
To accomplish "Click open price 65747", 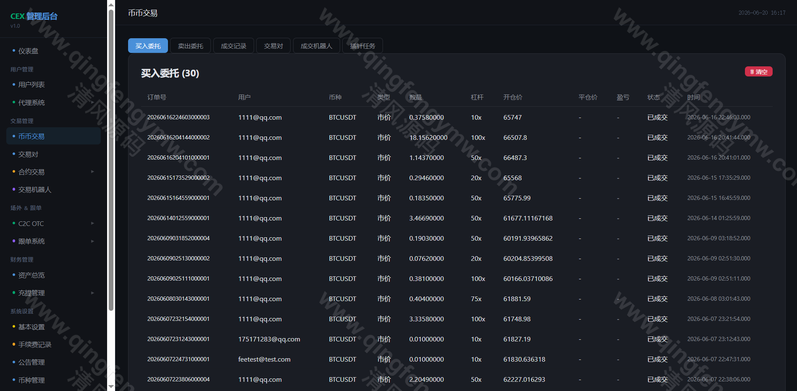I will click(x=512, y=117).
